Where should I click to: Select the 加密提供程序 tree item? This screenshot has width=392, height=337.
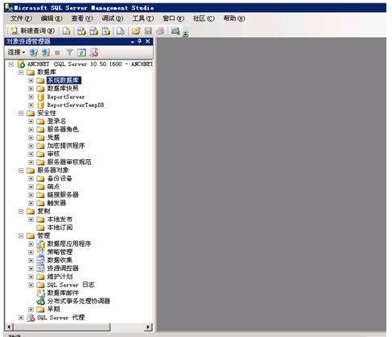(x=66, y=146)
